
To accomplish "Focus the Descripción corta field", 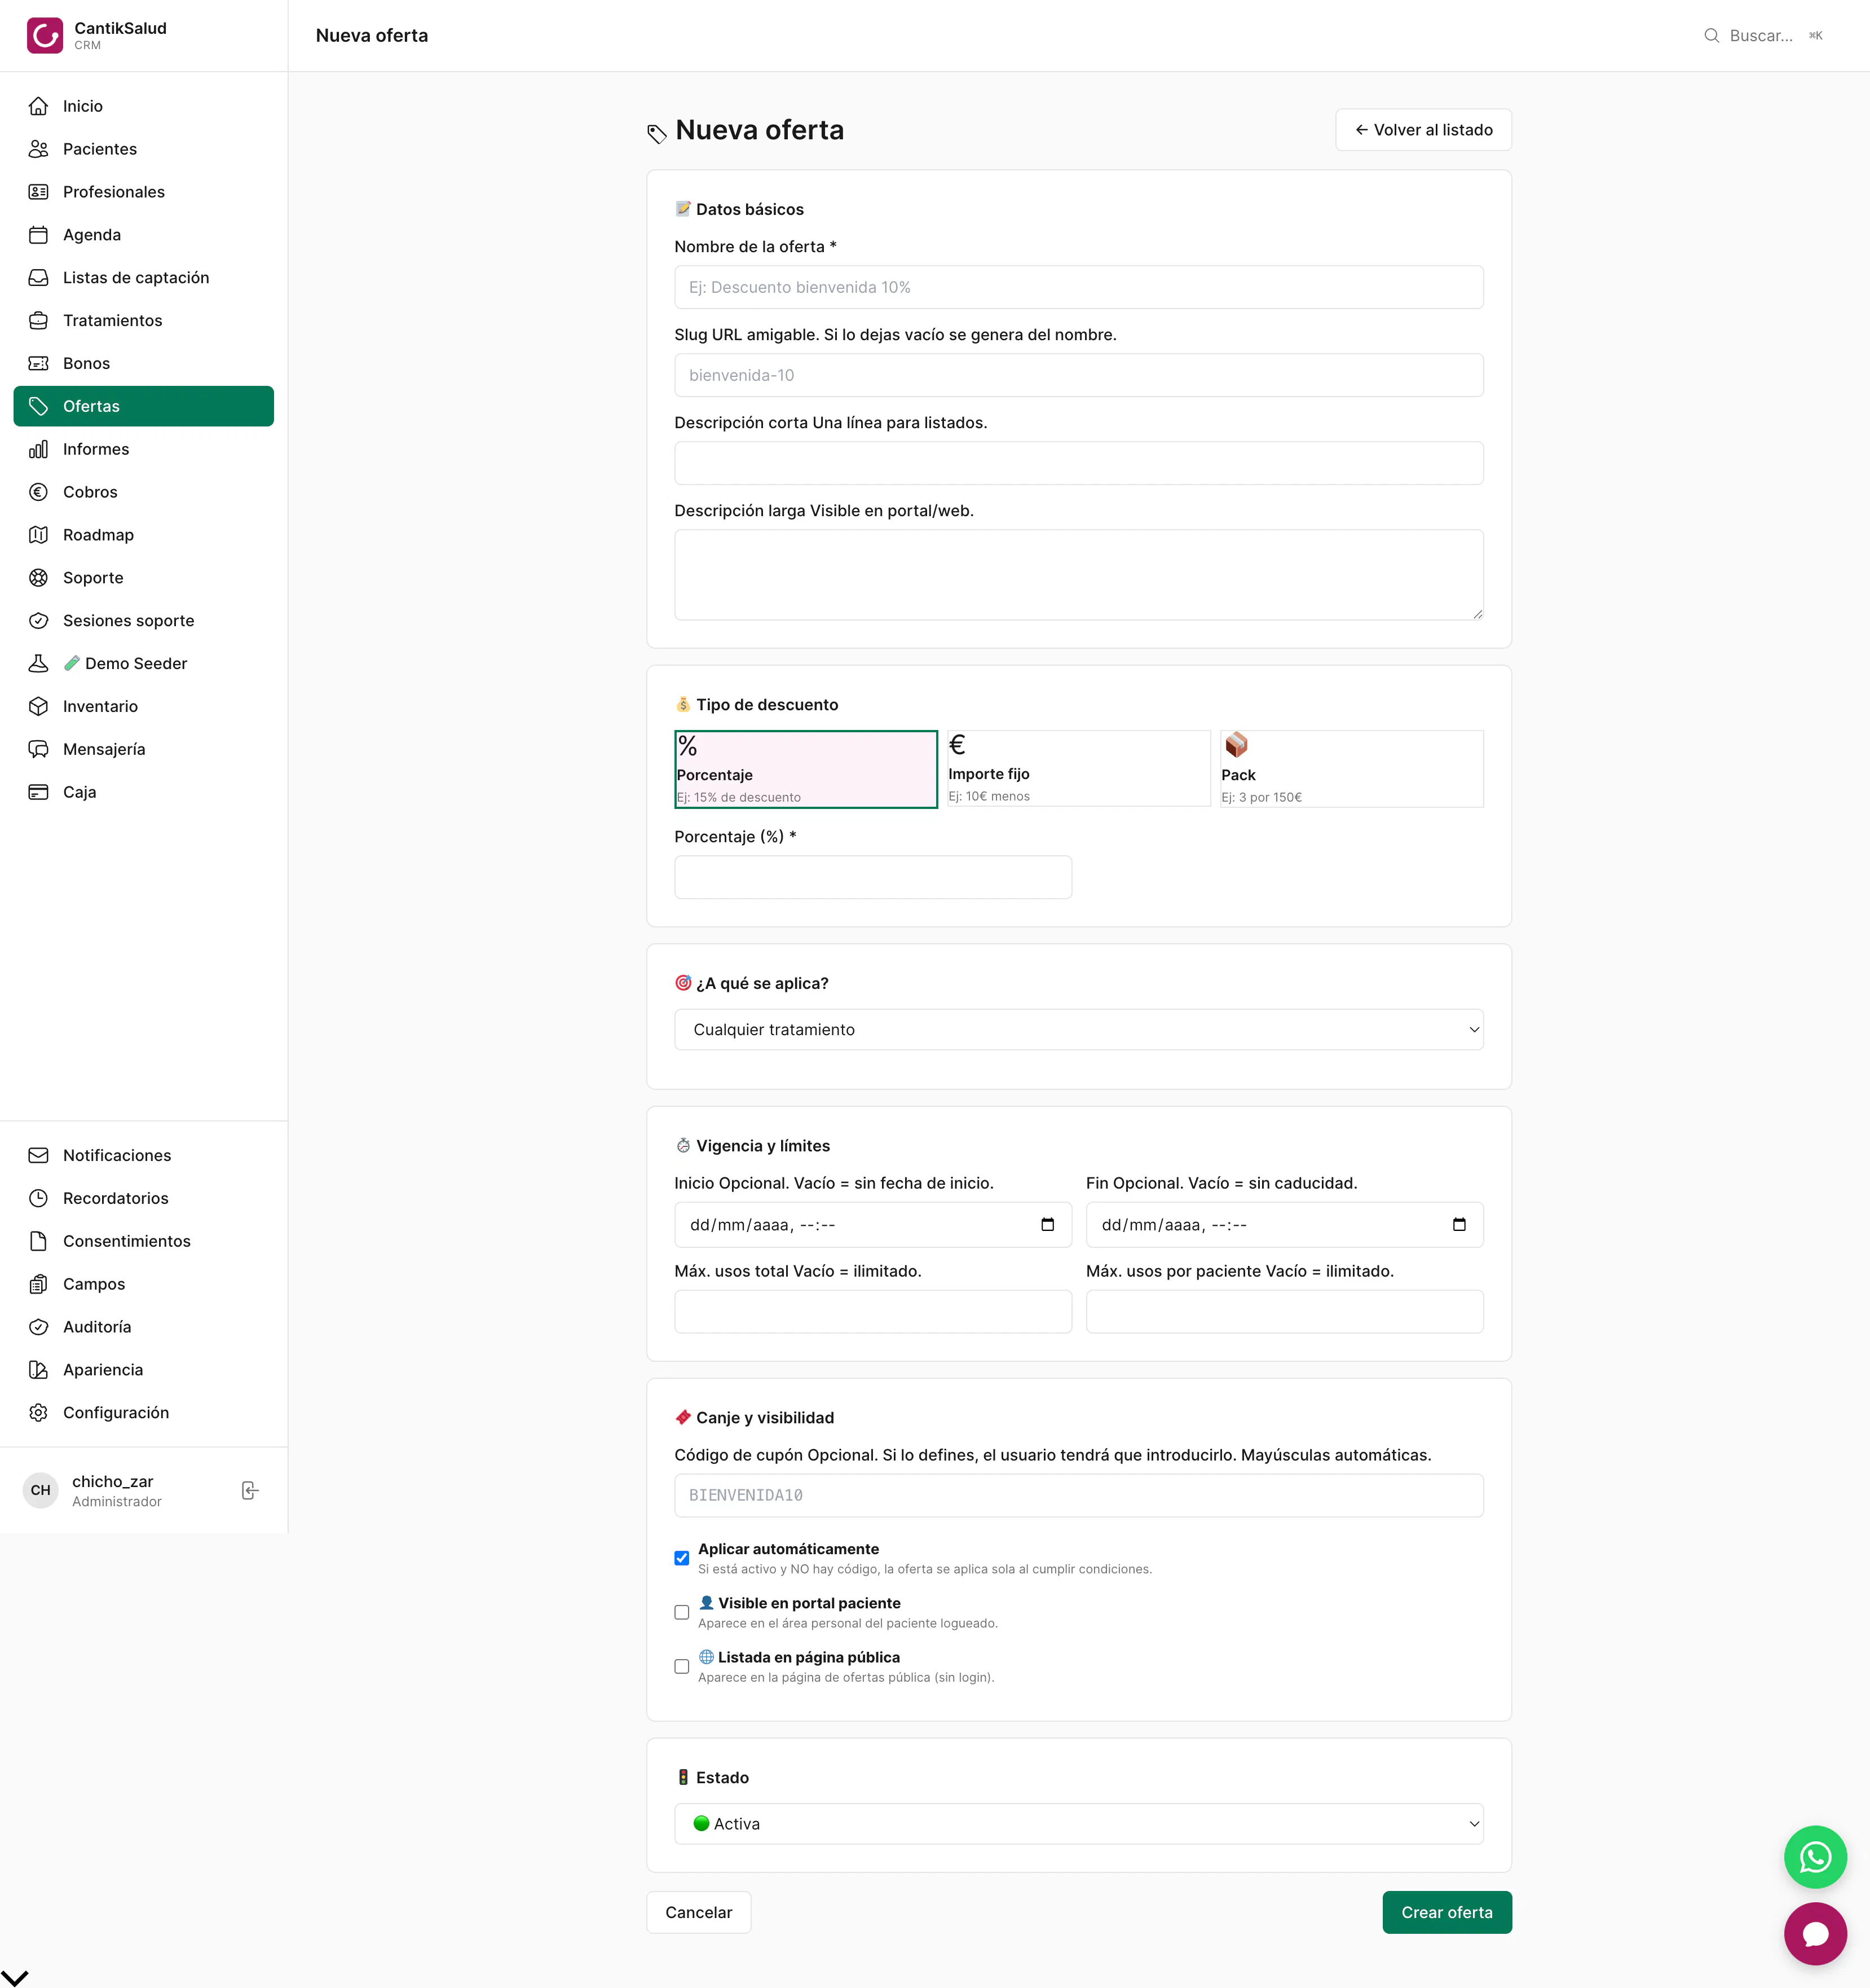I will pyautogui.click(x=1078, y=463).
